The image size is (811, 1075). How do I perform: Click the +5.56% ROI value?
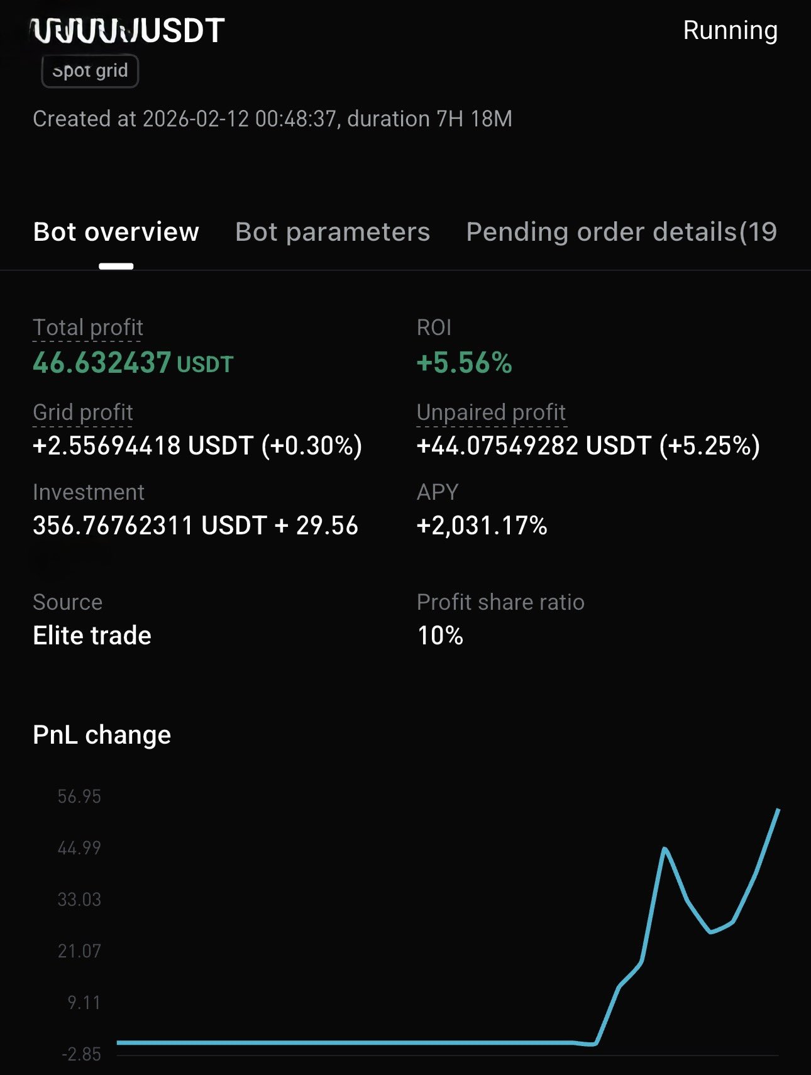464,363
